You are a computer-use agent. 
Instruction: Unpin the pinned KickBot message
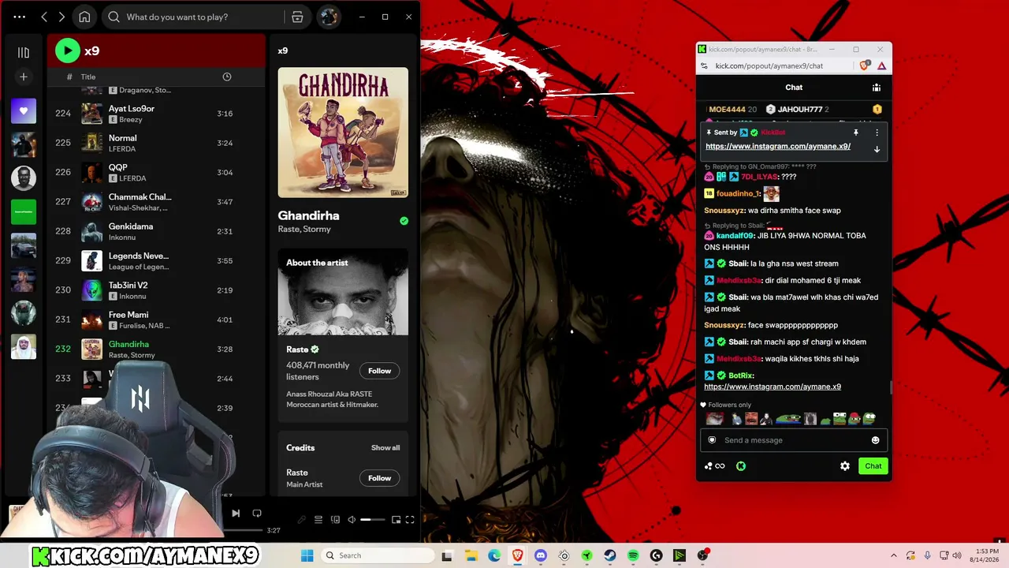point(855,133)
